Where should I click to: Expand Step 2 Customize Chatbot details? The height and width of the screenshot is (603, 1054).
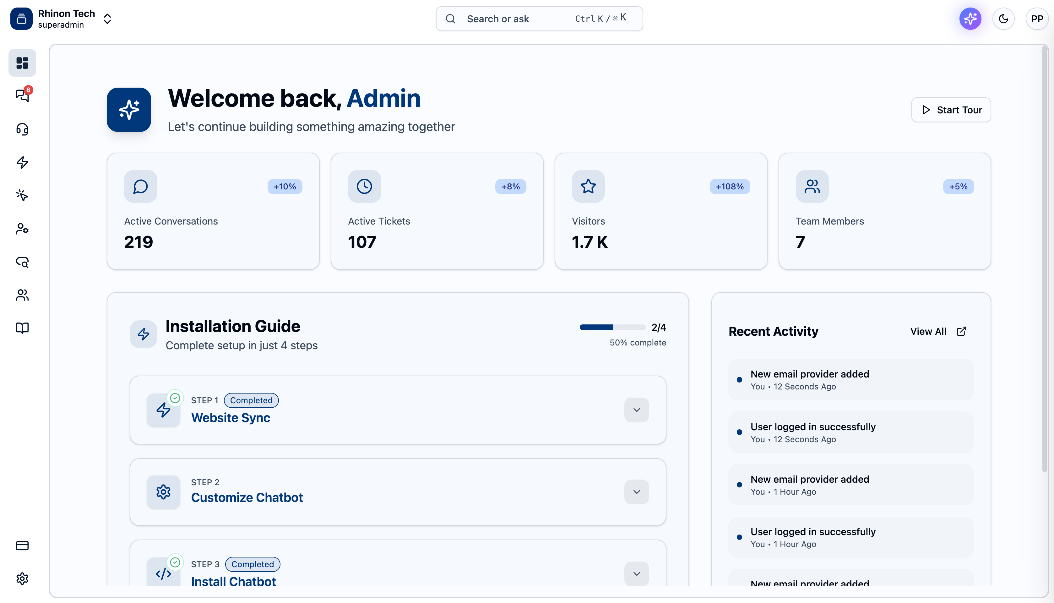636,492
